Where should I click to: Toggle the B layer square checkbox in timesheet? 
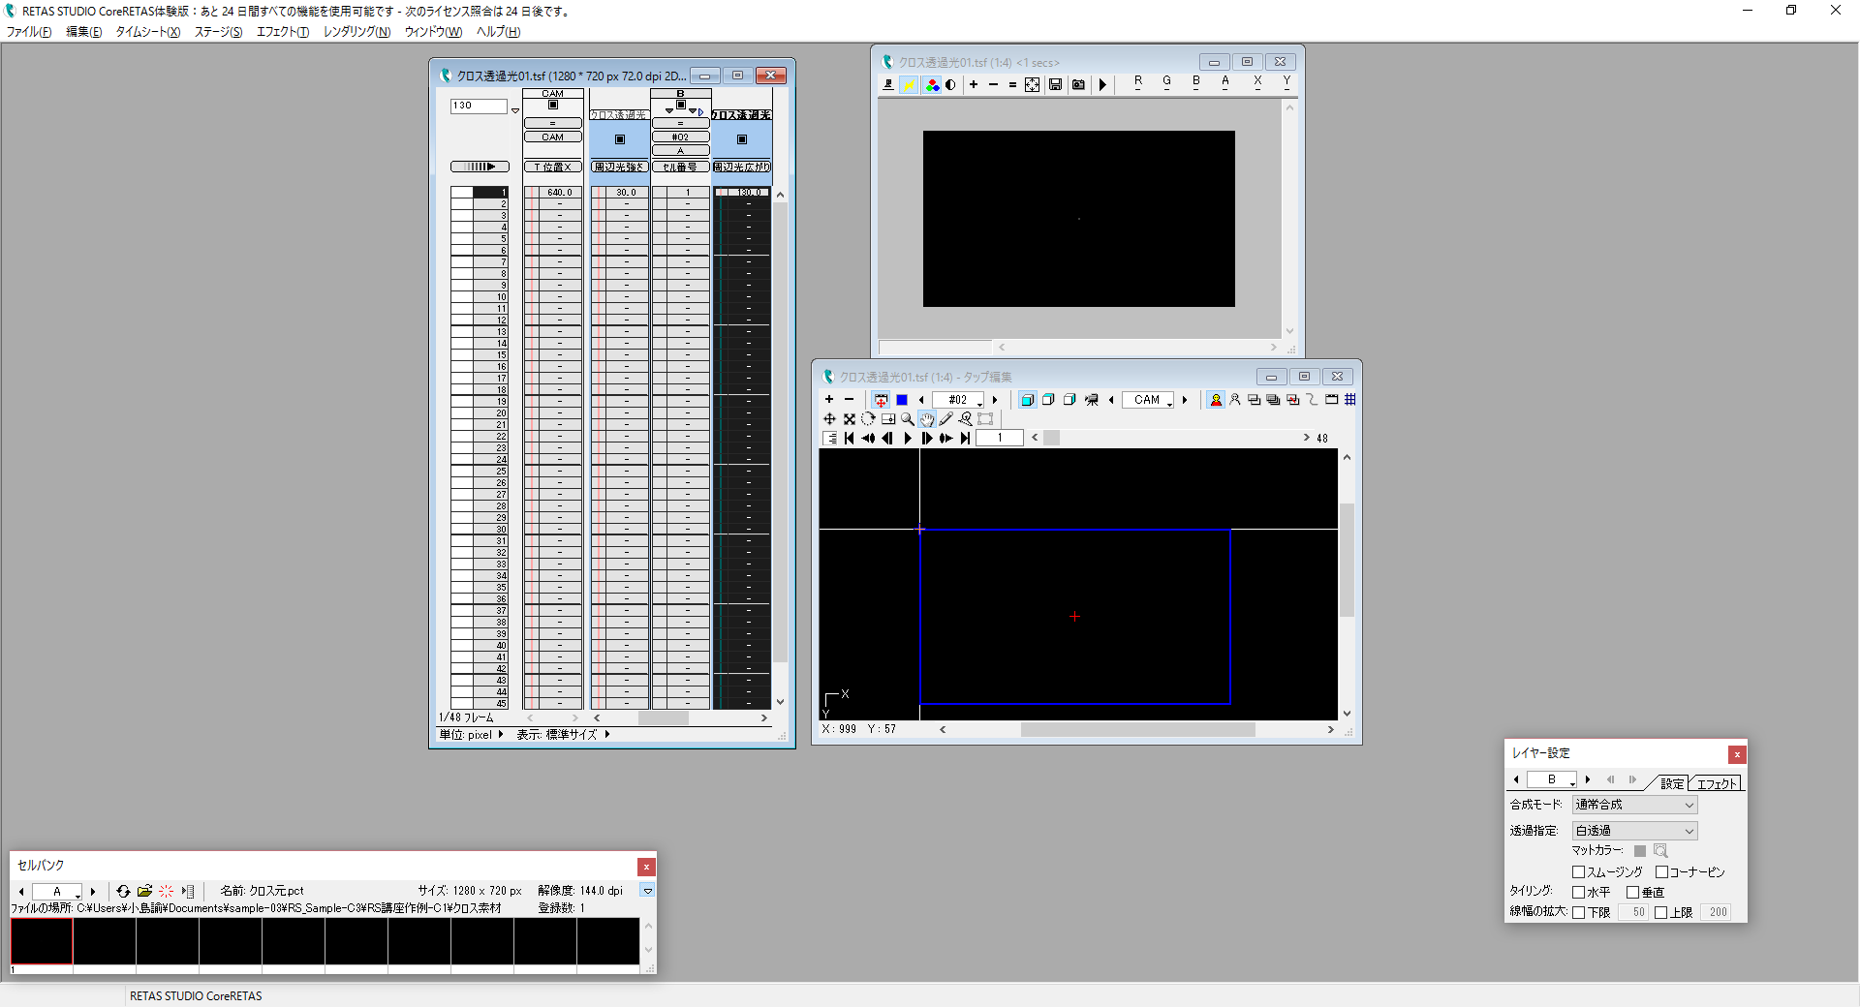click(681, 105)
